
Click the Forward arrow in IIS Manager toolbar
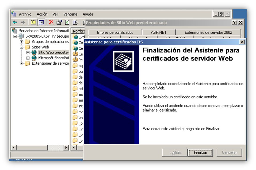(x=23, y=22)
